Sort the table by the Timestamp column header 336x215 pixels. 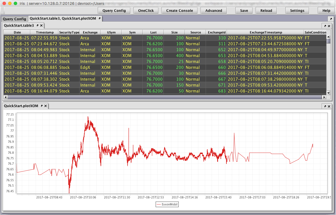pyautogui.click(x=45, y=32)
